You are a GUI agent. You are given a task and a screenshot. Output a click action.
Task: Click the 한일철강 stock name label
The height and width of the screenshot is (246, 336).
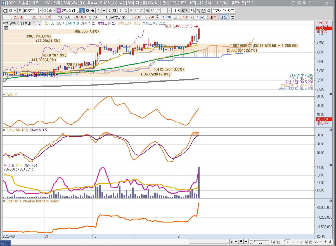68,11
